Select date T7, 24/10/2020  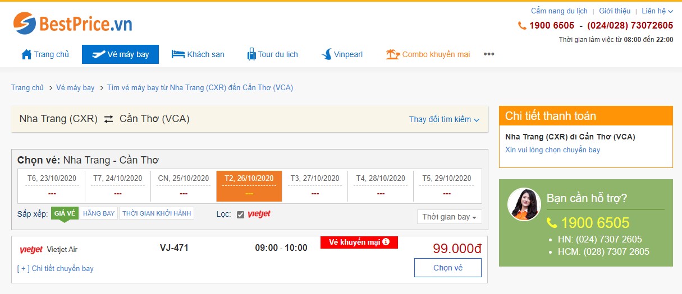pos(118,186)
